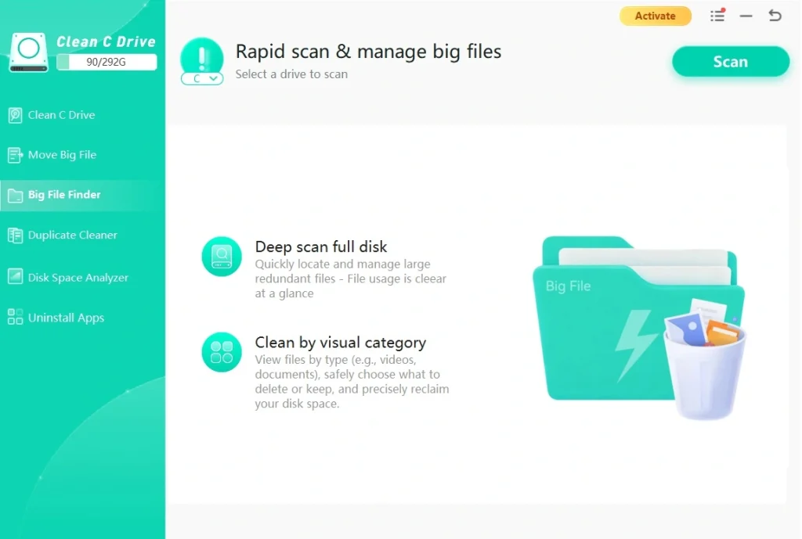Viewport: 802px width, 539px height.
Task: Click the 90/292G disk usage bar
Action: [107, 63]
